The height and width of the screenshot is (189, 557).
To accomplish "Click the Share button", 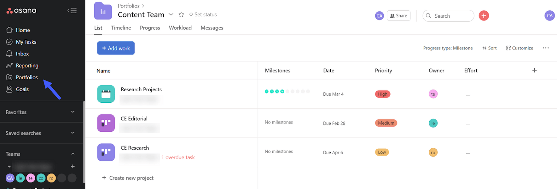I will pos(399,16).
